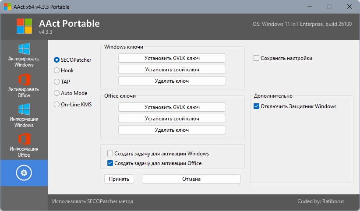Click the Принять button
Screen dimensions: 360x211
coord(119,179)
